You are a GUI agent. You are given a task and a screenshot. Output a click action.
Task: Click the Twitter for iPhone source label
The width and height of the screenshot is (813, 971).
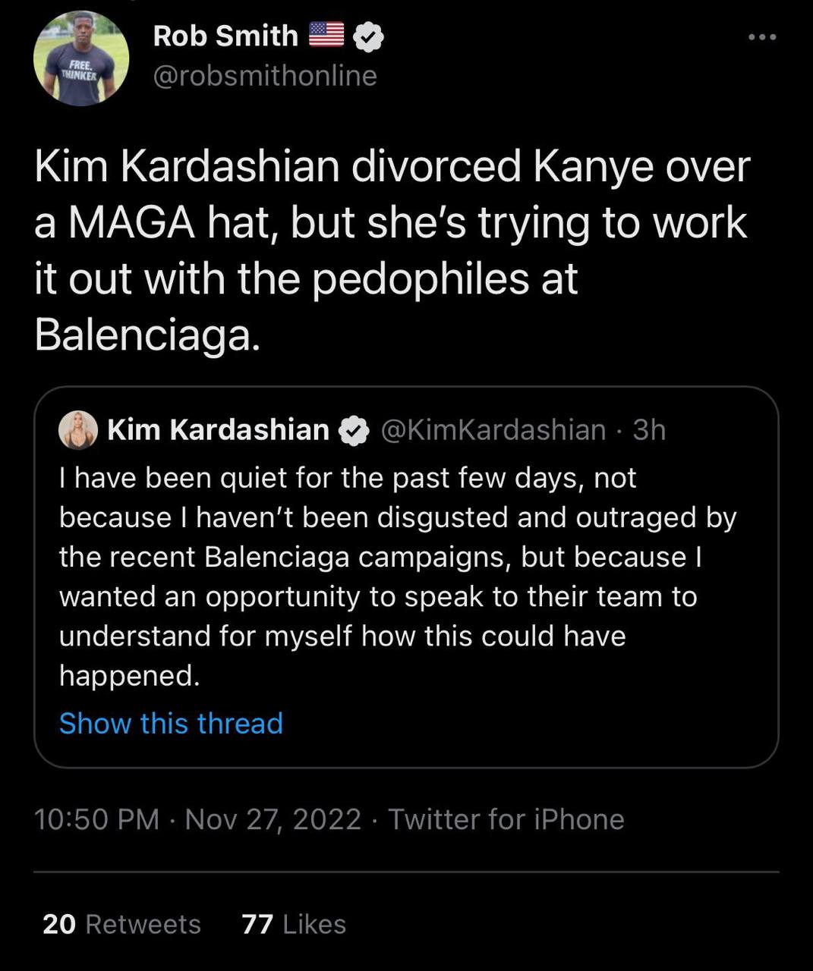(x=506, y=819)
